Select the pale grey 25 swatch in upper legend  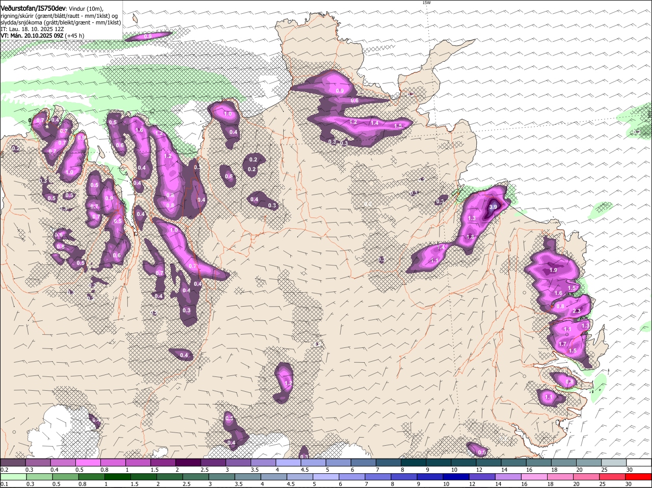pos(614,463)
